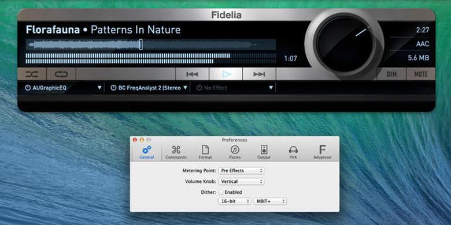
Task: Click the total duration 2:27 readout
Action: (x=423, y=30)
